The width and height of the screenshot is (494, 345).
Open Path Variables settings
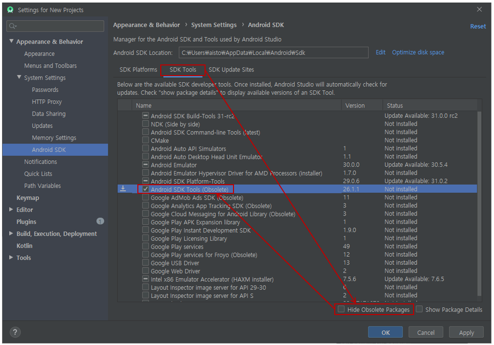pyautogui.click(x=43, y=186)
